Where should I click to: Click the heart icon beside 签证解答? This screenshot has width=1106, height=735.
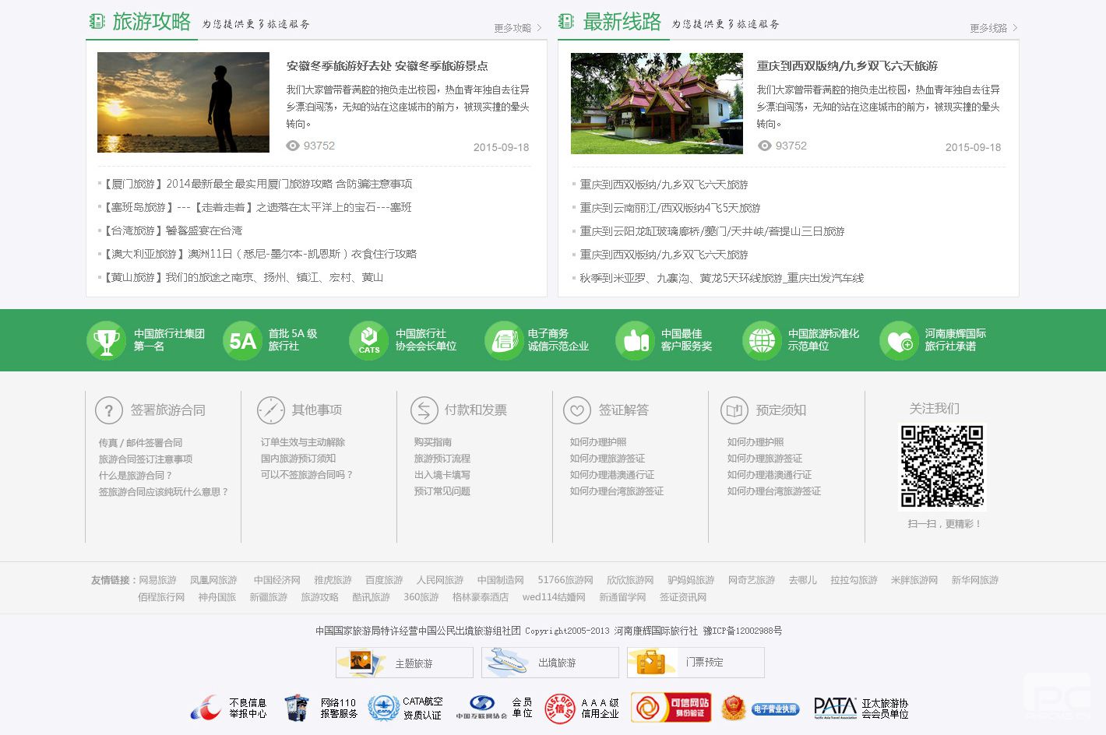(577, 410)
